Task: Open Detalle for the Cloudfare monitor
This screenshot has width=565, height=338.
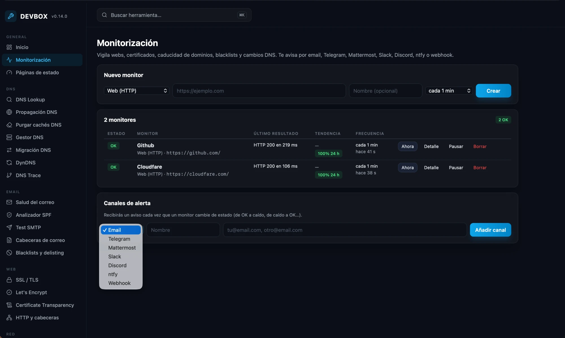Action: click(431, 168)
